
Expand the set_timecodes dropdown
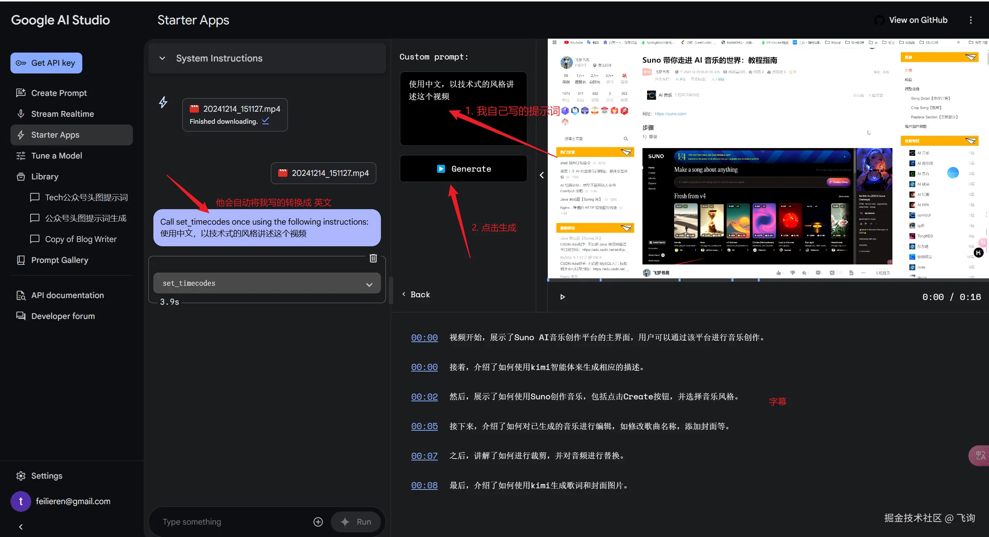pos(369,284)
